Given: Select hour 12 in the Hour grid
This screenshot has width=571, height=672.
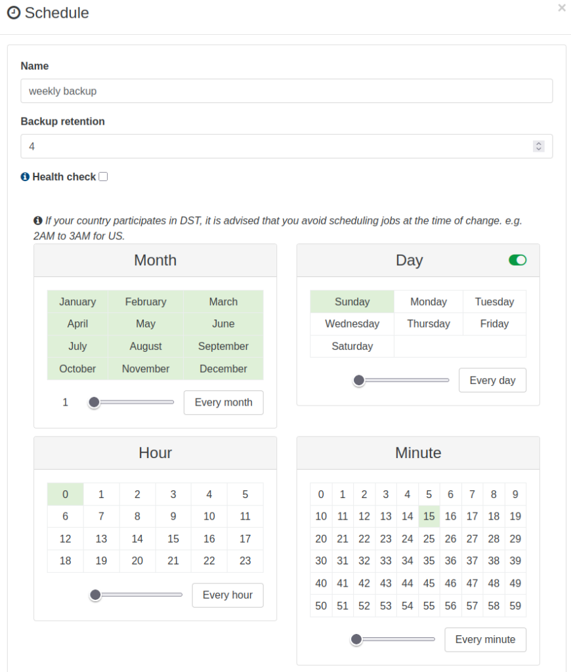Looking at the screenshot, I should coord(65,539).
